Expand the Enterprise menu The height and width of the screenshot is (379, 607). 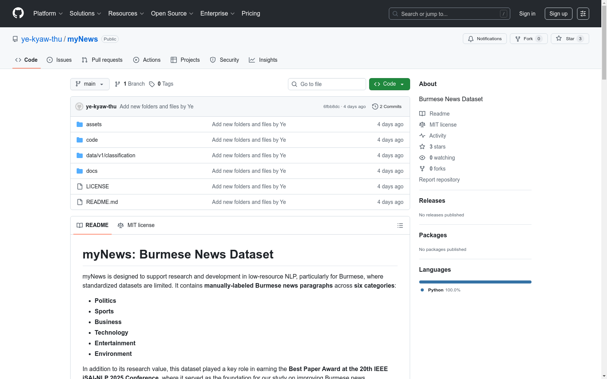click(218, 14)
